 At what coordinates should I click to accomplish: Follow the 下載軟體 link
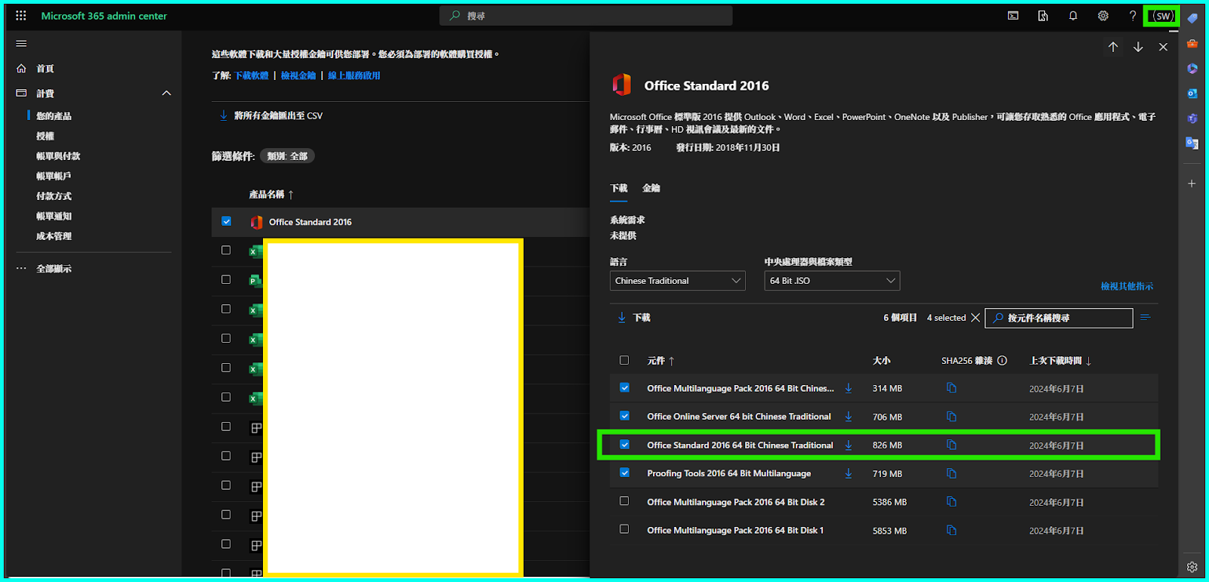252,75
